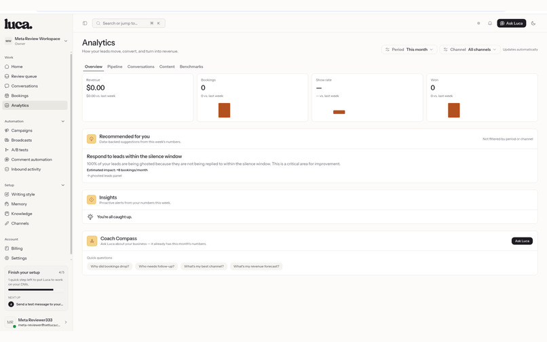The height and width of the screenshot is (342, 547).
Task: Click the MW workspace avatar
Action: point(8,41)
